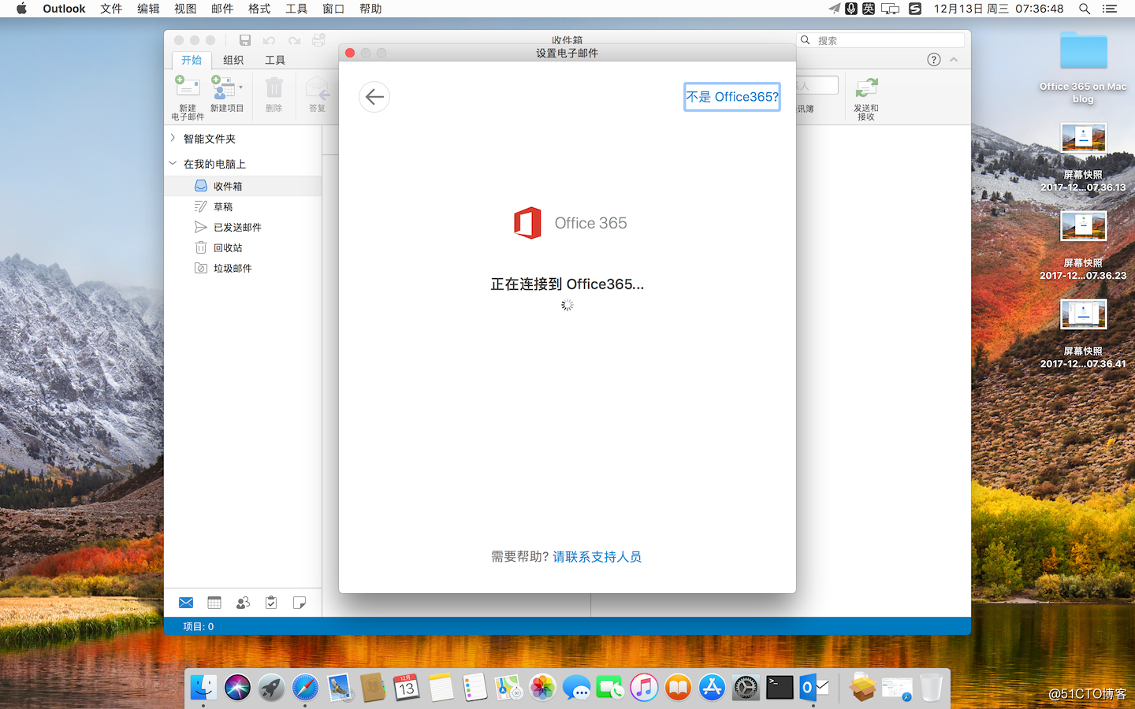1135x709 pixels.
Task: Open the 窗口 menu
Action: [x=333, y=9]
